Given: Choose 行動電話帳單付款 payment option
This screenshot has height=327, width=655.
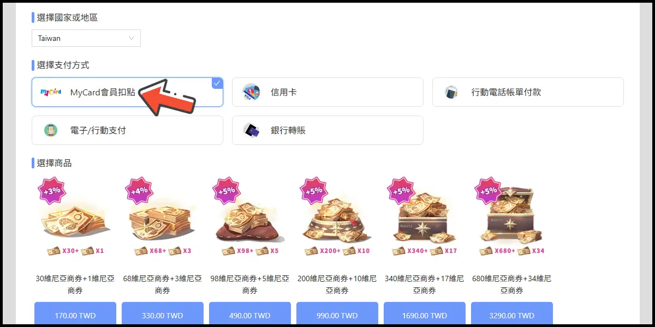Looking at the screenshot, I should 528,92.
